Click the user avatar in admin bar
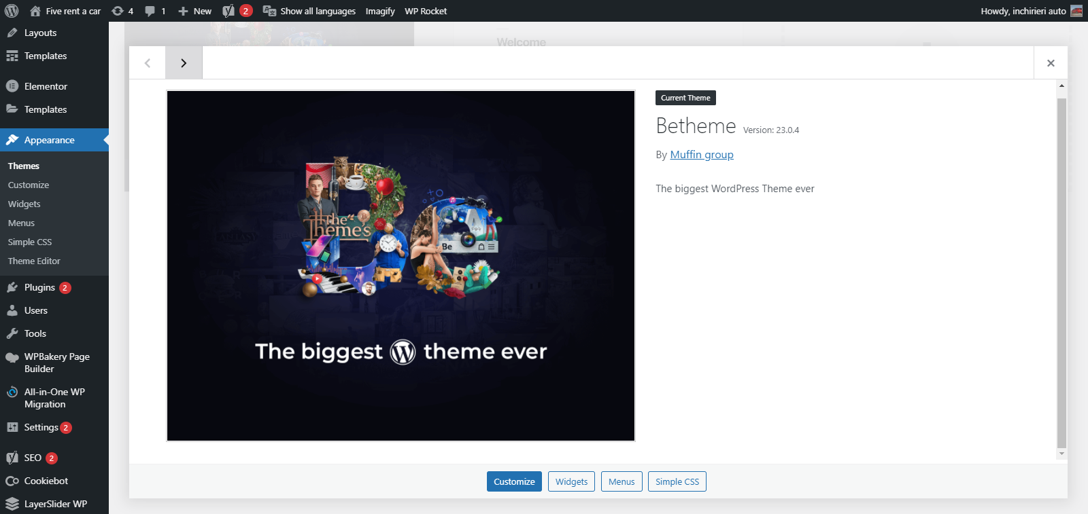The image size is (1088, 514). (1076, 11)
